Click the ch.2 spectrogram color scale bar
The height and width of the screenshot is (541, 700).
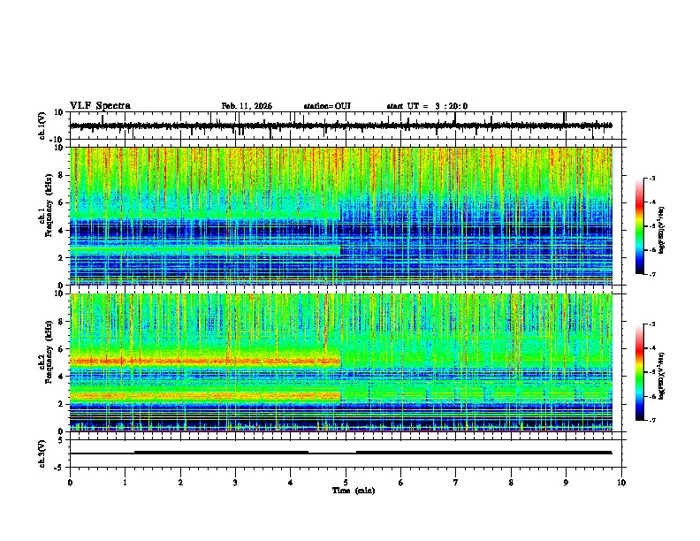[639, 372]
